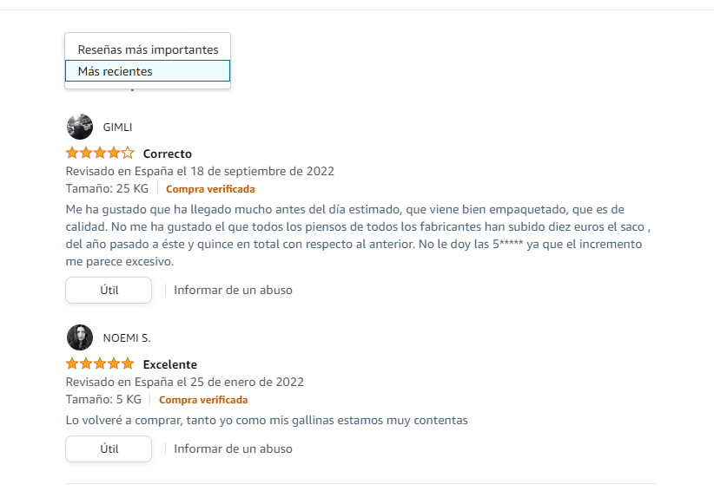
Task: Click "Compra verificada" beside Tamaño 5 KG
Action: (203, 400)
